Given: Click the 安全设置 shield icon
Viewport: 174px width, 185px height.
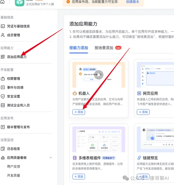Looking at the screenshot, I should point(3,96).
